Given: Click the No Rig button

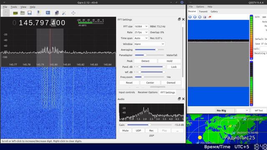Looking at the screenshot, I should pos(225,110).
